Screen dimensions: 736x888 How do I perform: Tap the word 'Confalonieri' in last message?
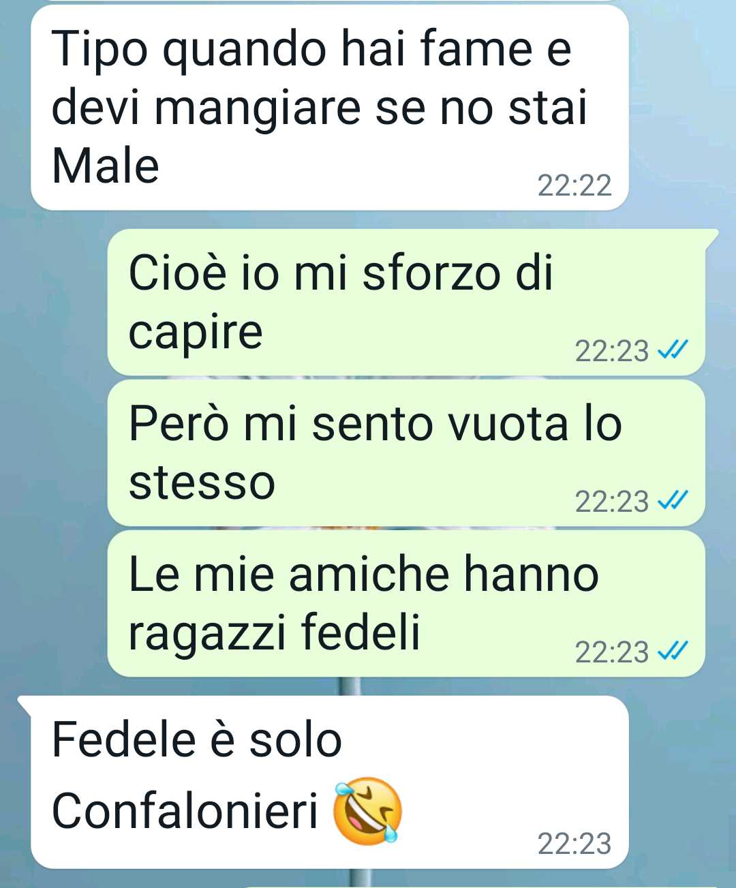[x=185, y=811]
